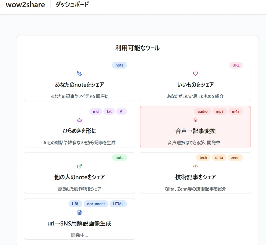The height and width of the screenshot is (245, 266).
Task: Click the green note tag on 他の人のnoteをシェア
Action: pos(120,158)
